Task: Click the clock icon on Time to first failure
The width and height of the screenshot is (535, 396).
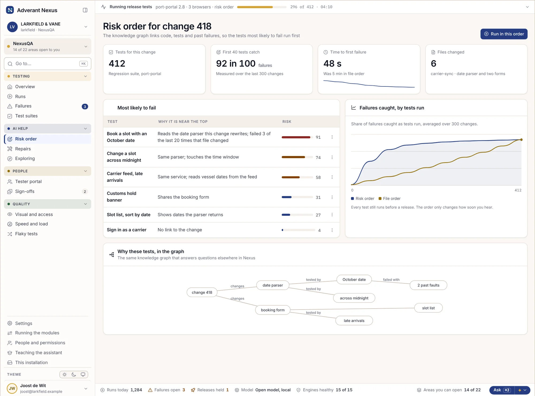Action: pyautogui.click(x=326, y=52)
